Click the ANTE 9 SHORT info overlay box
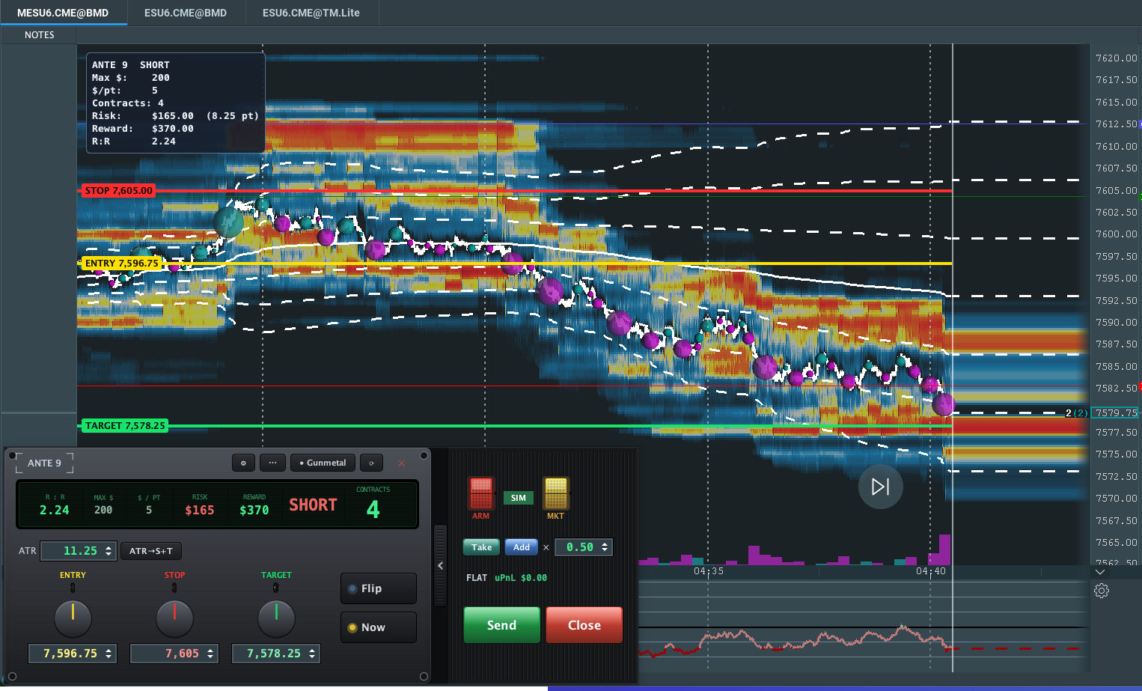 pos(176,103)
